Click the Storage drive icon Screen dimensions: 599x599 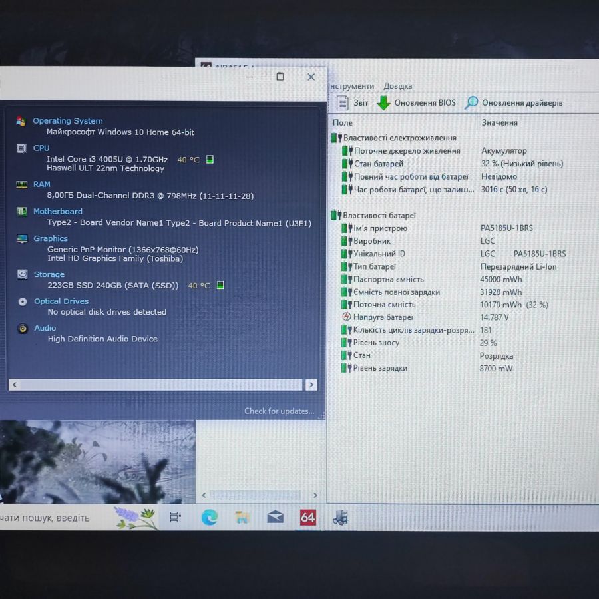(23, 274)
